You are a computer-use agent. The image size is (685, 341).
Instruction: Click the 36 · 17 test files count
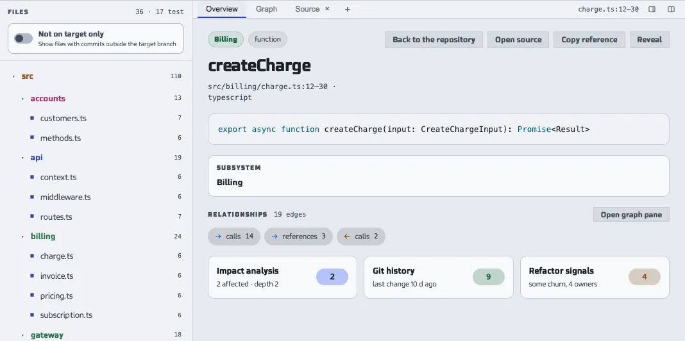pyautogui.click(x=160, y=12)
